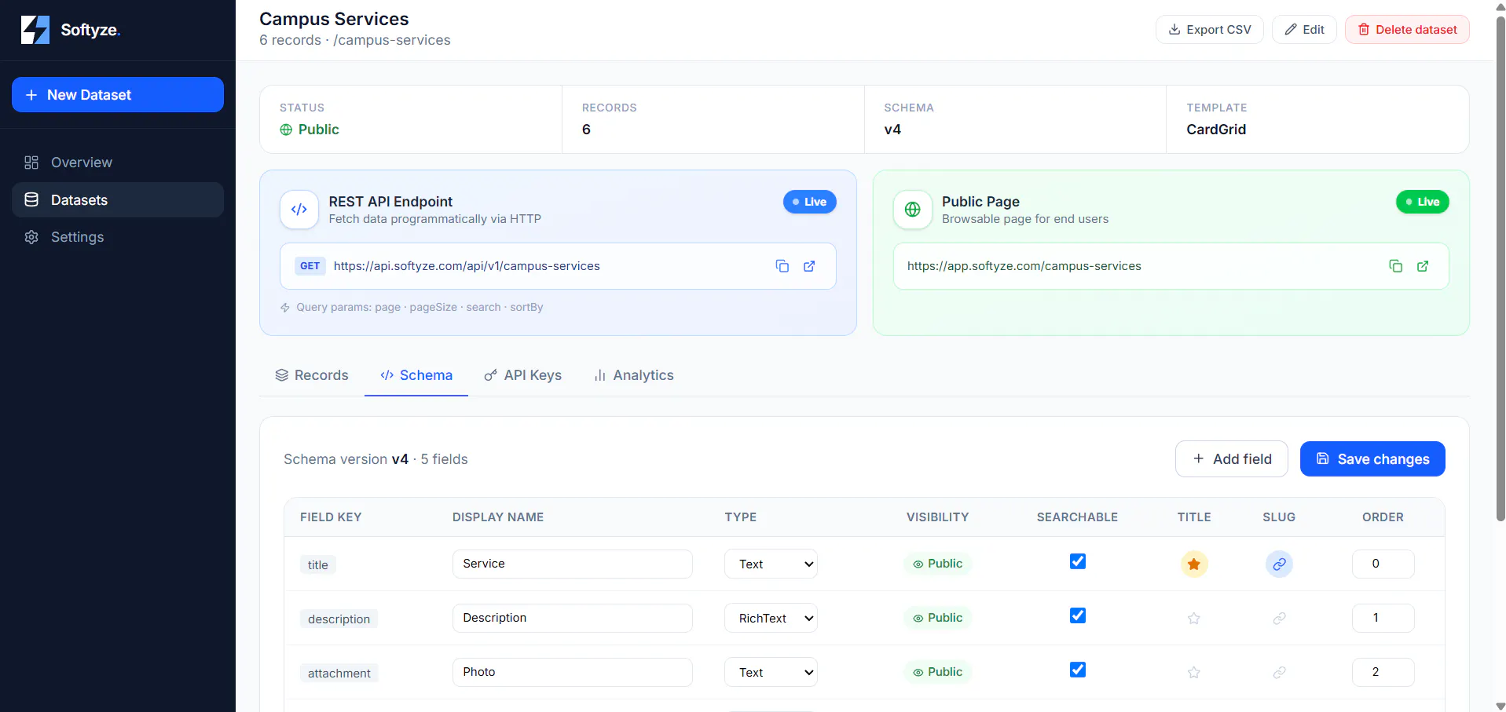The width and height of the screenshot is (1506, 712).
Task: Open the type dropdown for Photo field
Action: 771,672
